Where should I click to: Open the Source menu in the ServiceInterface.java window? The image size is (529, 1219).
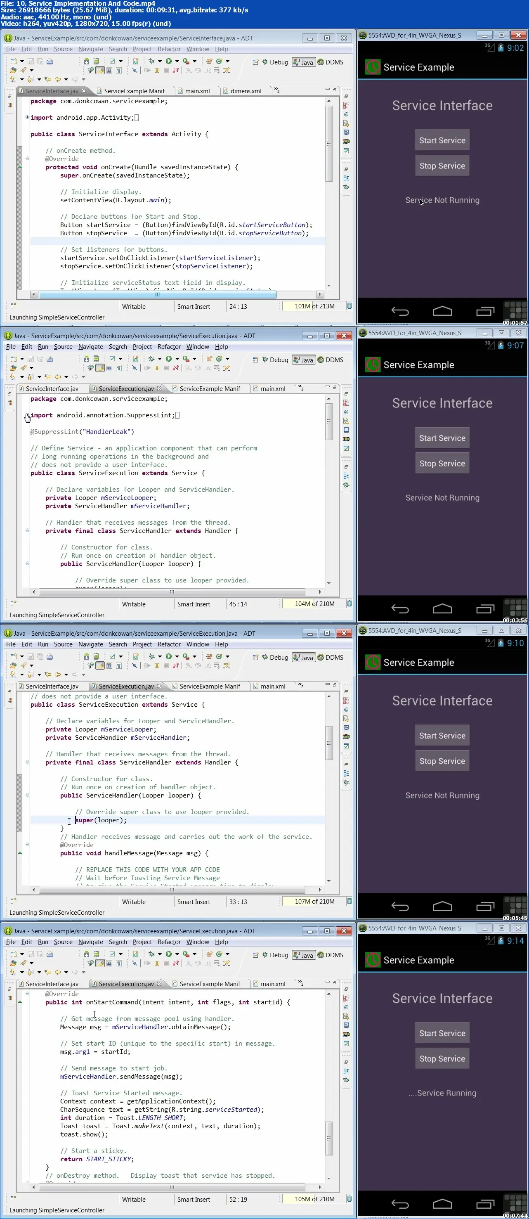coord(63,49)
